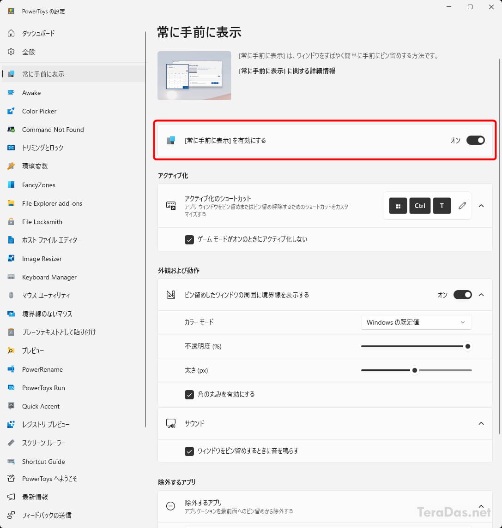The height and width of the screenshot is (528, 502).
Task: Uncheck ゲーム モードがオンのときにアクティブ化しない checkbox
Action: click(189, 240)
